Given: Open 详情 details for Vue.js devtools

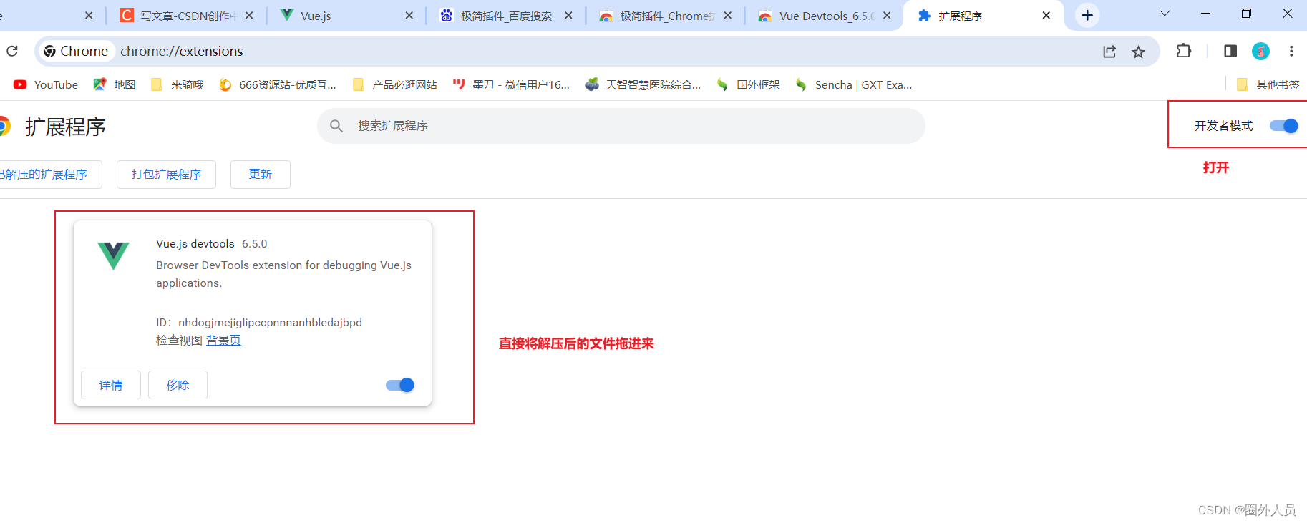Looking at the screenshot, I should (111, 385).
